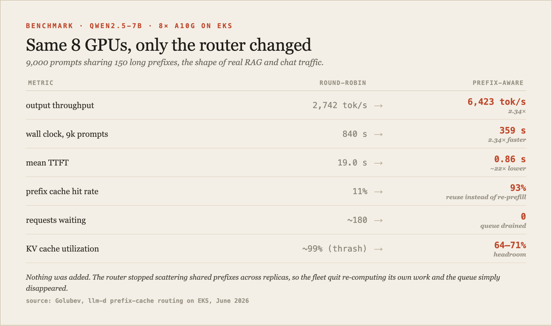This screenshot has width=552, height=326.
Task: Click the 93% cache hit rate value
Action: [x=518, y=188]
